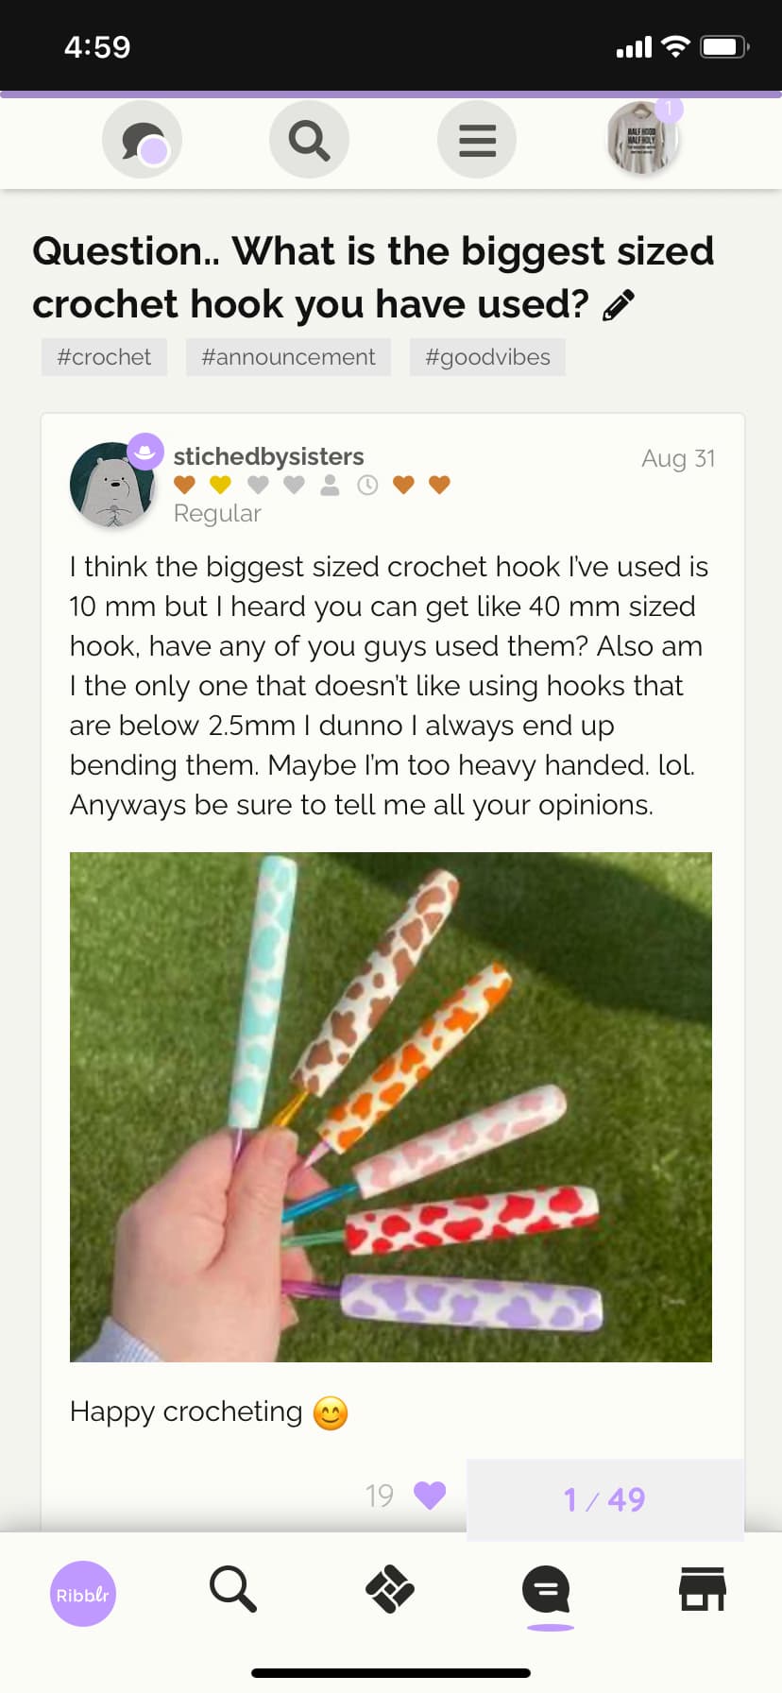Open the shop storefront icon
The image size is (782, 1693).
pos(703,1589)
